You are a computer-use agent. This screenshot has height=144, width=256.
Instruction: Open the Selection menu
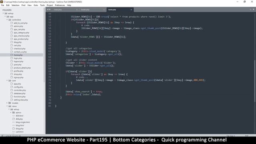click(15, 5)
